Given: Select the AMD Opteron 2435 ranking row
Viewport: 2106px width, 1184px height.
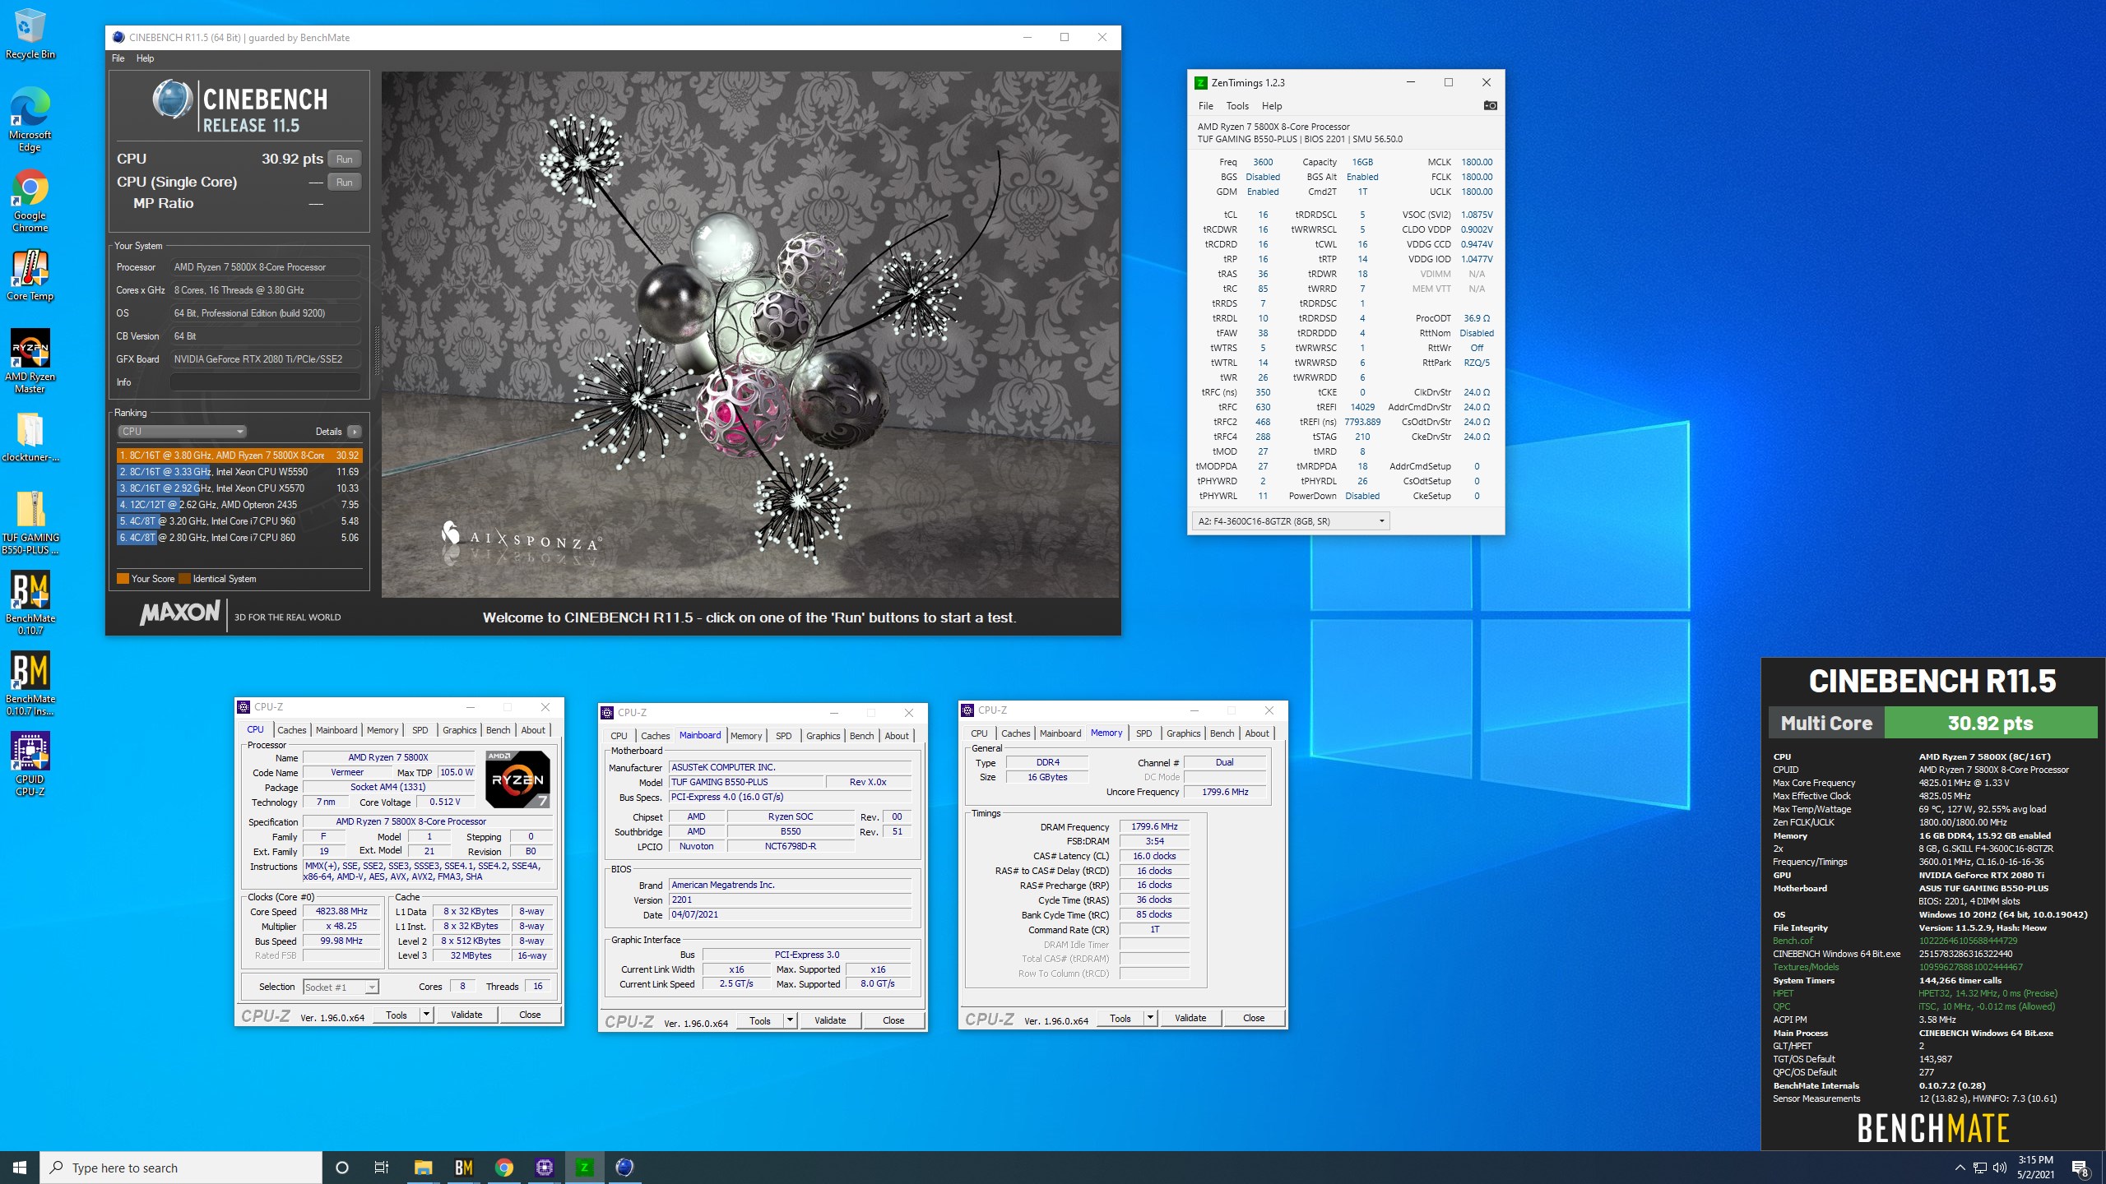Looking at the screenshot, I should click(239, 505).
